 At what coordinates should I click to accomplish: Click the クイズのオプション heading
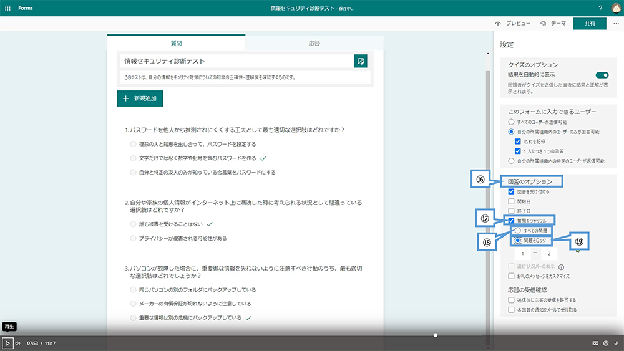click(533, 65)
